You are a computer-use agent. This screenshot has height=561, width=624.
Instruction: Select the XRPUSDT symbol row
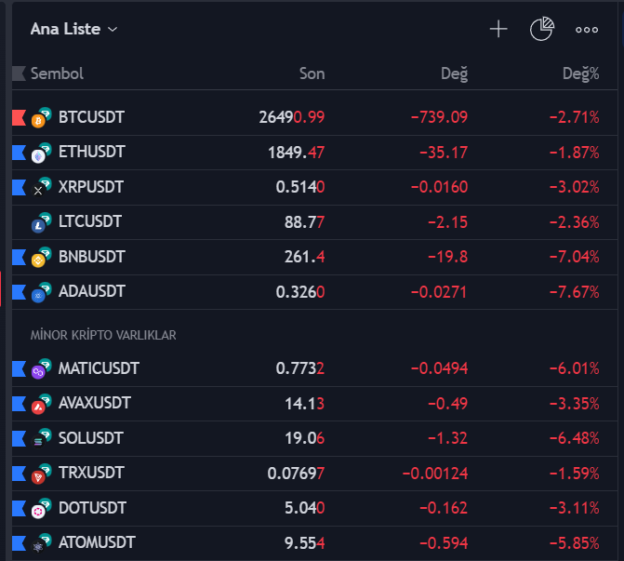(x=91, y=187)
